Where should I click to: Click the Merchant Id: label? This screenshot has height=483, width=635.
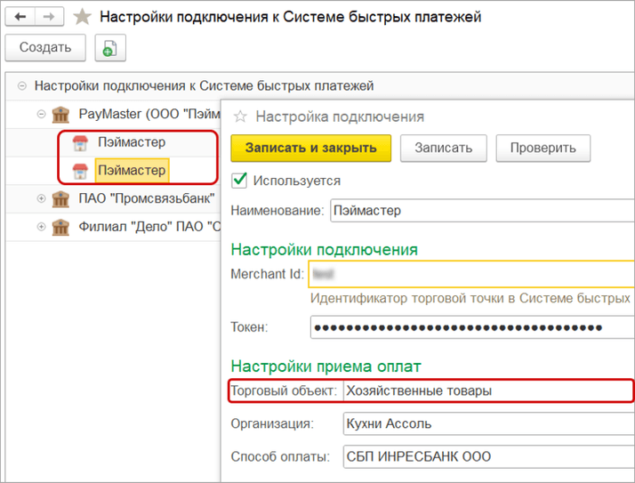click(268, 274)
